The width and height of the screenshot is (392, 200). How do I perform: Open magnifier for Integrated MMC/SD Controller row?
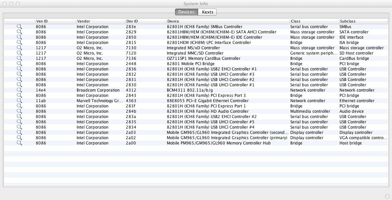pos(19,53)
